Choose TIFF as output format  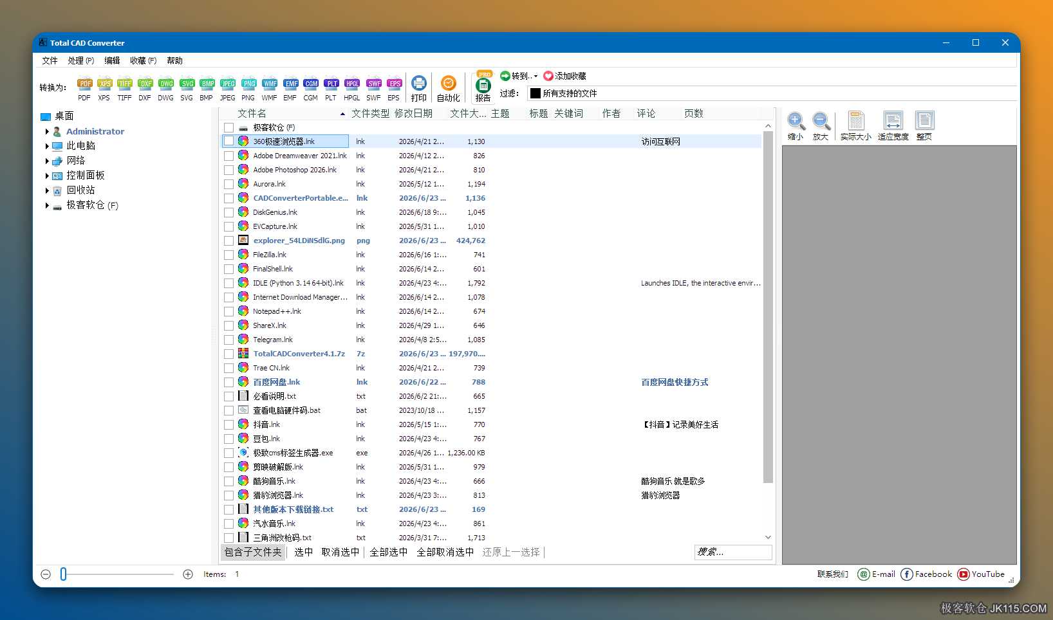coord(125,89)
